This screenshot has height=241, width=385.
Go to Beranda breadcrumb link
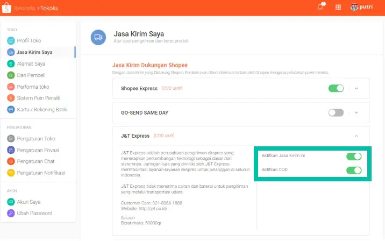tap(25, 8)
